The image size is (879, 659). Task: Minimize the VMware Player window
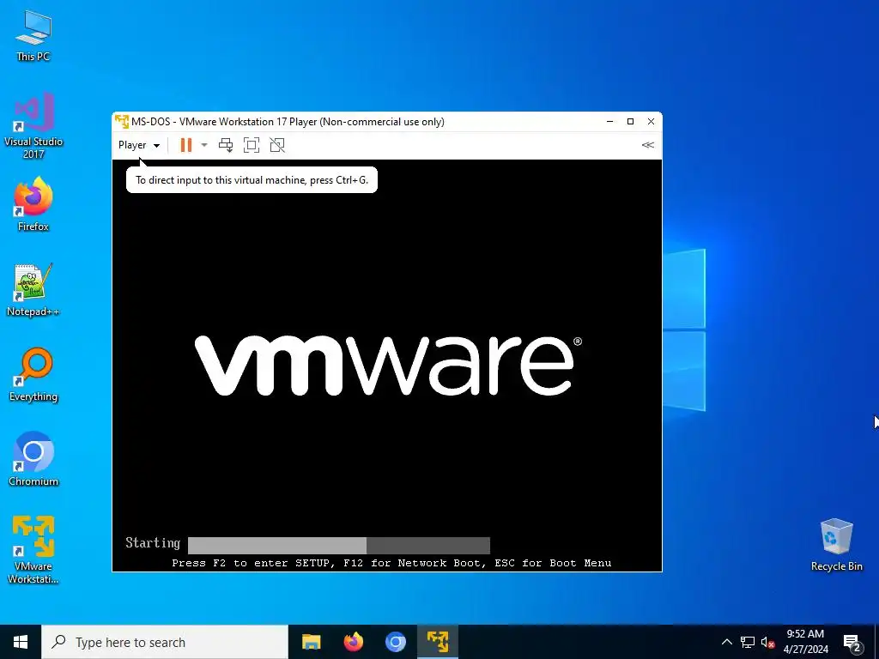tap(610, 122)
